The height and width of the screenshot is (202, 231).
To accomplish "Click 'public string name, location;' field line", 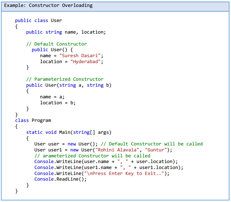I will (66, 32).
